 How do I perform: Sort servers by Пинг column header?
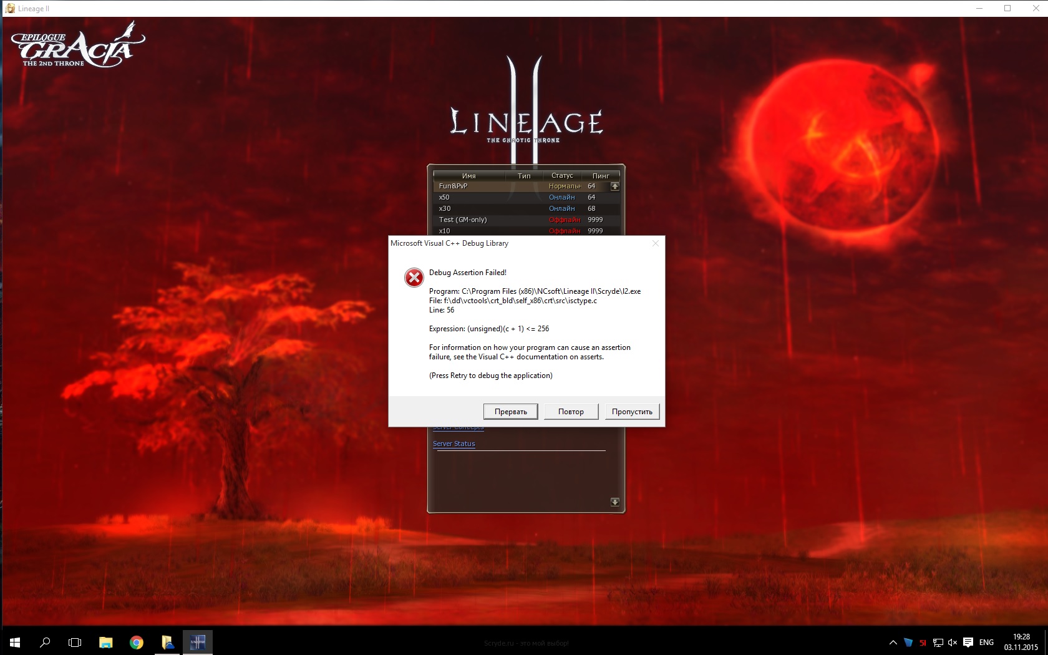tap(600, 176)
